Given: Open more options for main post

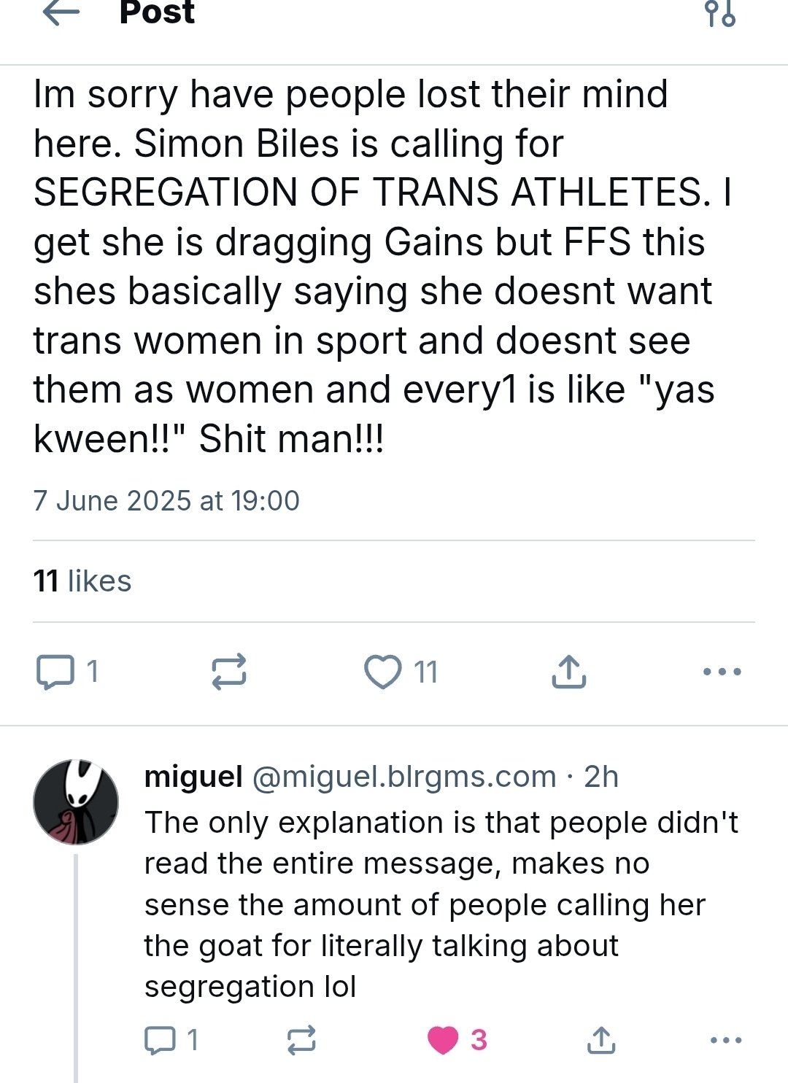Looking at the screenshot, I should pos(722,672).
